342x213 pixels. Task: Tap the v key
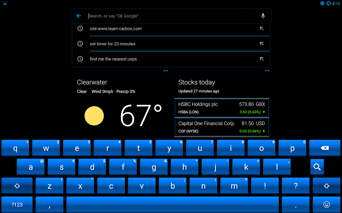[x=142, y=186]
